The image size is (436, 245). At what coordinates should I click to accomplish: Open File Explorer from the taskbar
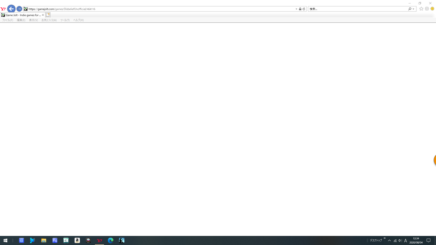click(x=44, y=241)
